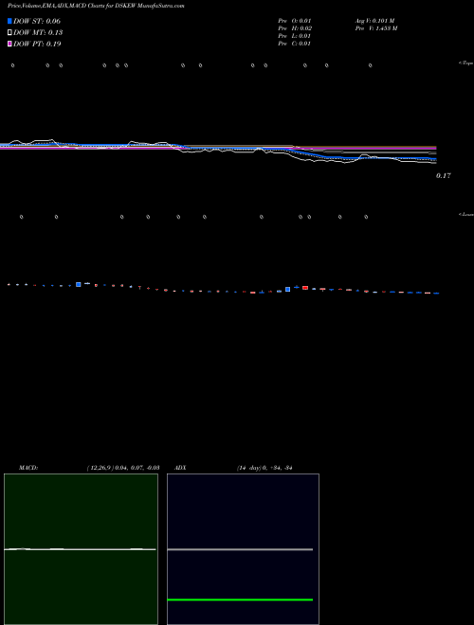Click the '<Tops' marker label
Viewport: 474px width, 625px height.
(x=465, y=63)
